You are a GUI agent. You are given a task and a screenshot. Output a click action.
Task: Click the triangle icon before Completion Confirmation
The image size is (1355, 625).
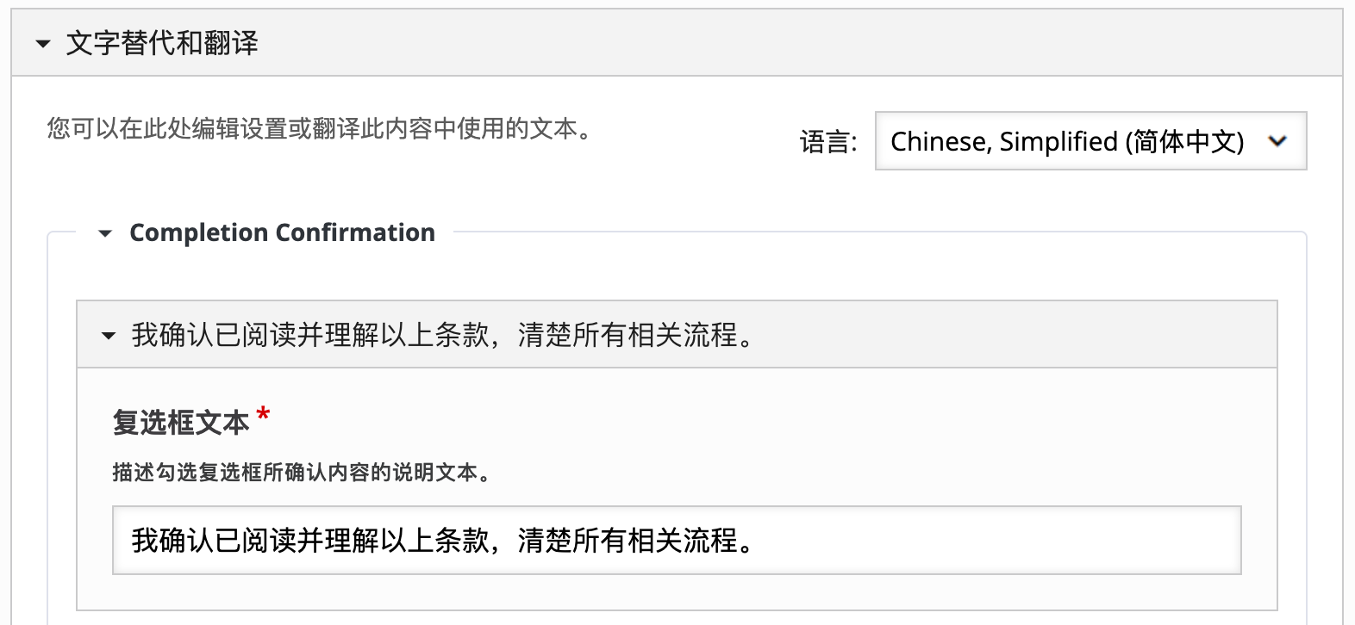105,232
